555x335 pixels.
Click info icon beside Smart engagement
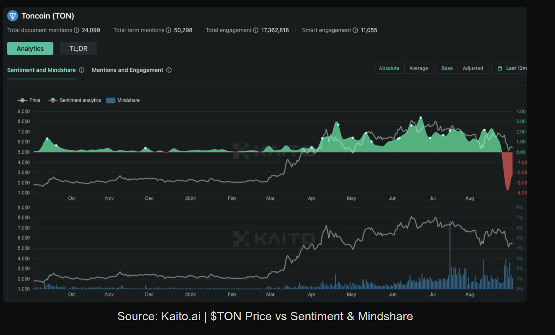tap(355, 30)
